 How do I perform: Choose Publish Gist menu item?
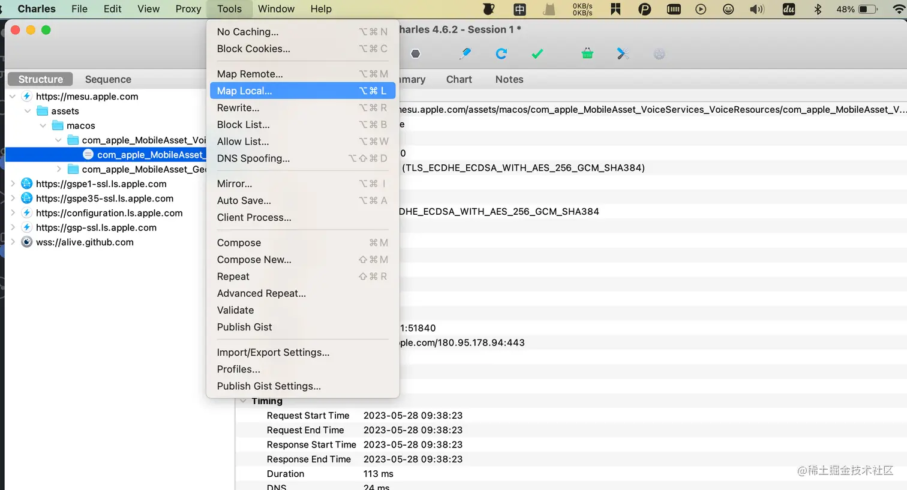pos(302,327)
